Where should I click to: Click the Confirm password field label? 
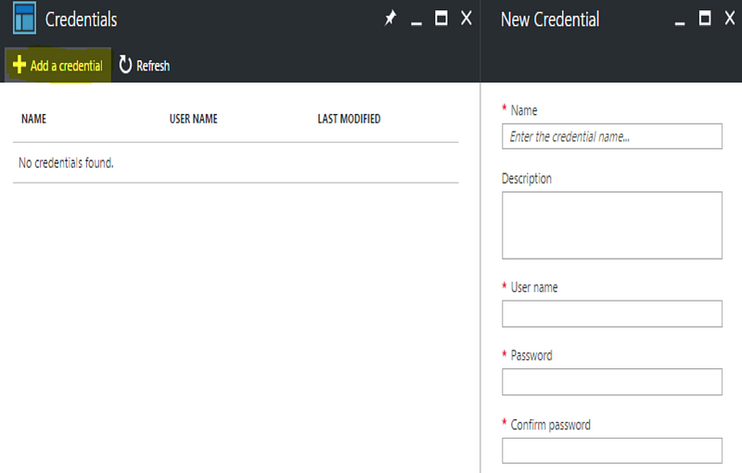tap(550, 425)
